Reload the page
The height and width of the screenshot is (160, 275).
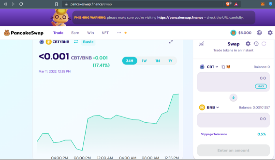[21, 4]
